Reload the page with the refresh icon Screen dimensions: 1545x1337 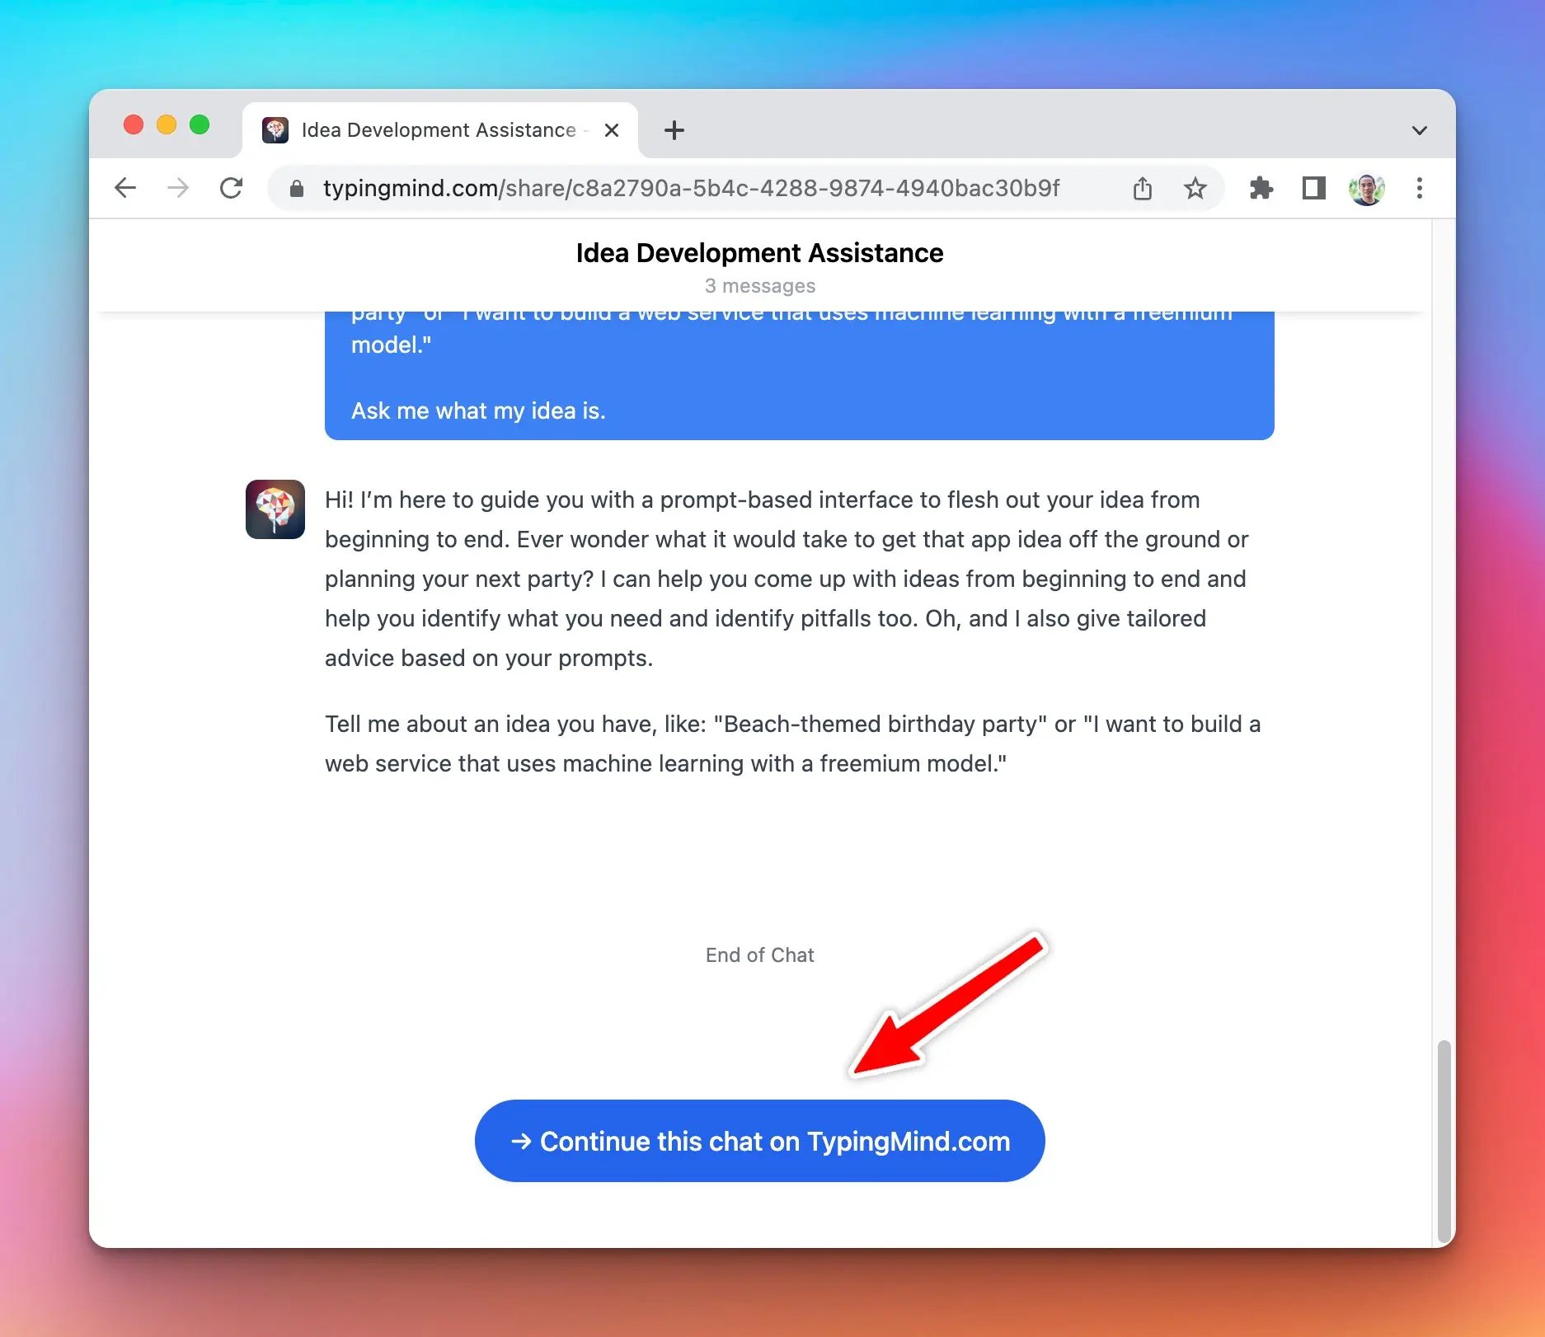coord(232,188)
